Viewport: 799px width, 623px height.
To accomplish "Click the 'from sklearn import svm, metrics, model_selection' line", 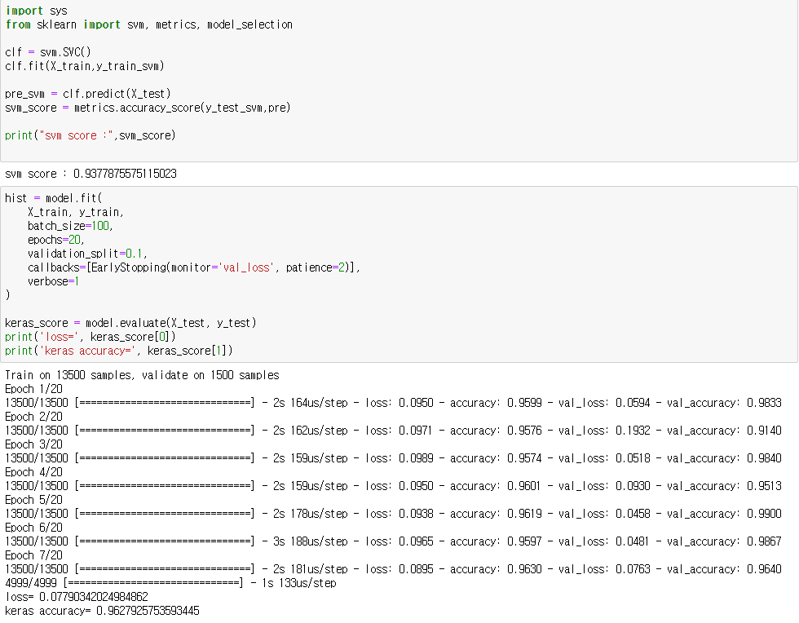I will pyautogui.click(x=148, y=24).
